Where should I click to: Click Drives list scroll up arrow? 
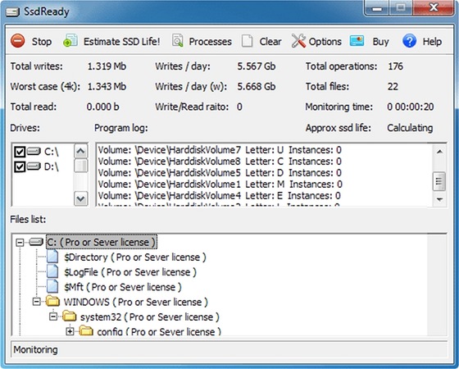click(x=81, y=152)
